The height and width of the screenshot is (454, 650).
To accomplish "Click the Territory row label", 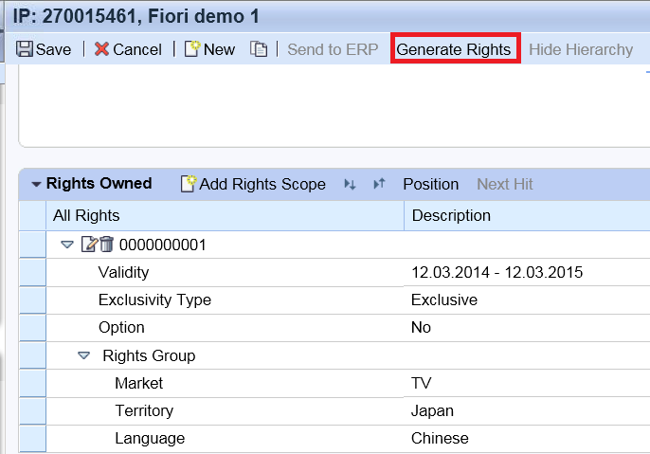I will pos(144,411).
